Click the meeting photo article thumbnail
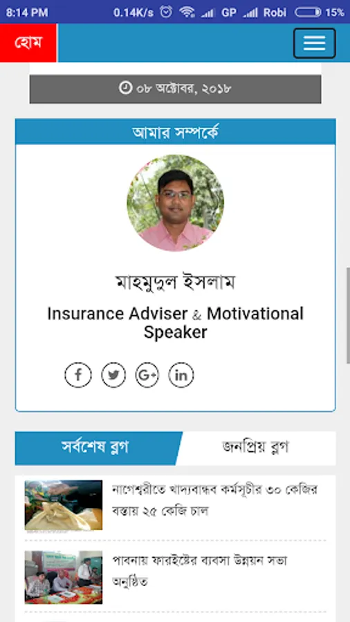Viewport: 350px width, 622px height. click(64, 577)
